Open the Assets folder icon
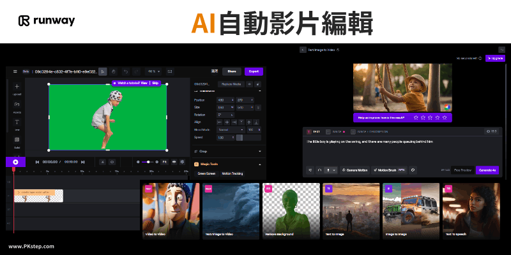Image resolution: width=511 pixels, height=255 pixels. click(17, 105)
